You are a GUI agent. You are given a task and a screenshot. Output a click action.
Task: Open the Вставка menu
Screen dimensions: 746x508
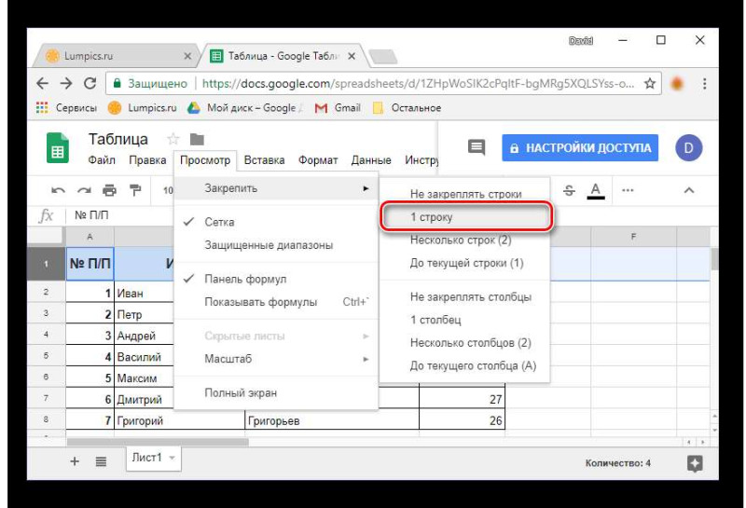[264, 160]
